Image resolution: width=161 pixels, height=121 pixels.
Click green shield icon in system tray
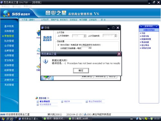[152, 119]
